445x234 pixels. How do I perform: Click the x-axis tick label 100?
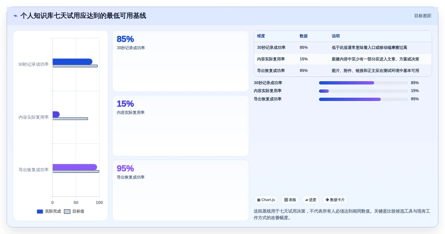click(99, 203)
